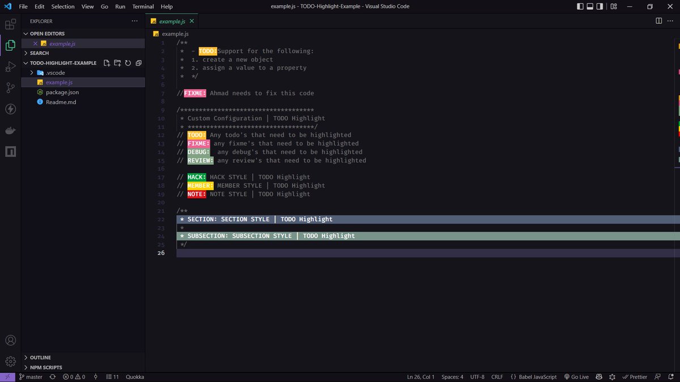This screenshot has width=680, height=382.
Task: Open the File menu
Action: click(x=24, y=7)
